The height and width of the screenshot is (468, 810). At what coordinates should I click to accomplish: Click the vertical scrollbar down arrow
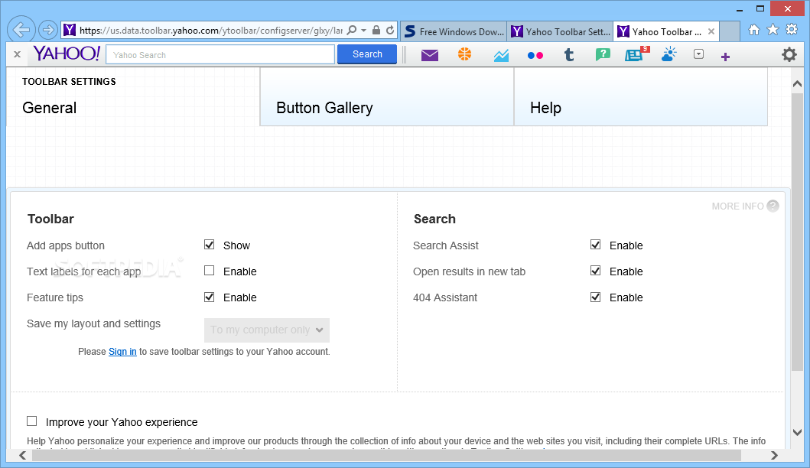[797, 432]
